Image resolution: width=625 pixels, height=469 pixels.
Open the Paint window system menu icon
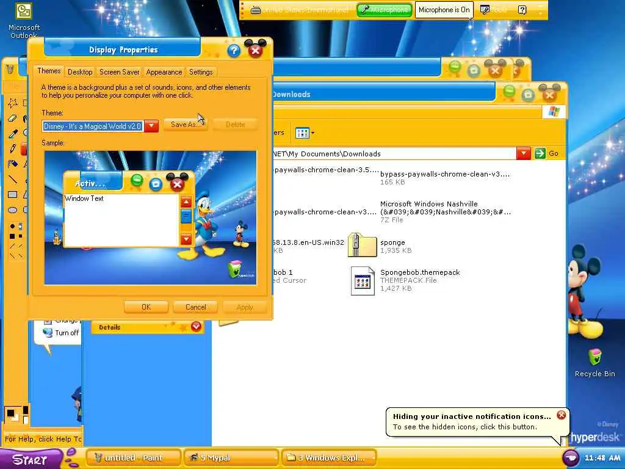10,70
